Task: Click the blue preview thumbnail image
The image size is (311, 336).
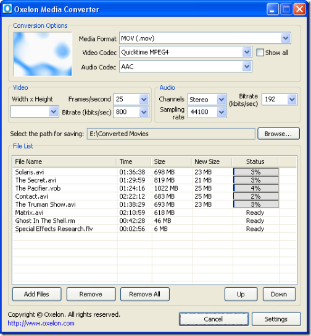Action: pos(43,54)
